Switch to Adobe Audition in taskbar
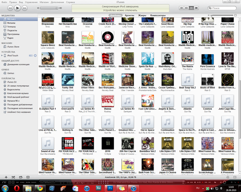Image resolution: width=241 pixels, height=192 pixels. [99, 188]
